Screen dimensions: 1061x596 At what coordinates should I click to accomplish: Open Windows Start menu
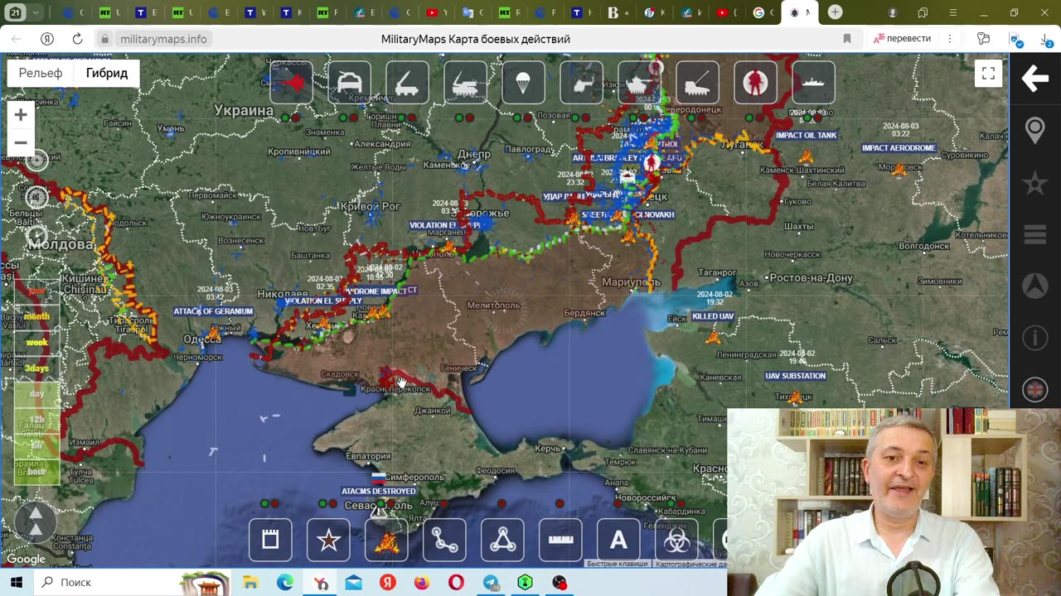[17, 583]
